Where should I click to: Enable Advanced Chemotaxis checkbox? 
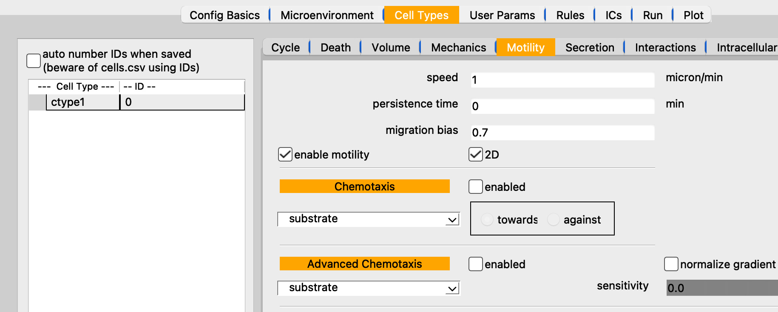pos(476,264)
